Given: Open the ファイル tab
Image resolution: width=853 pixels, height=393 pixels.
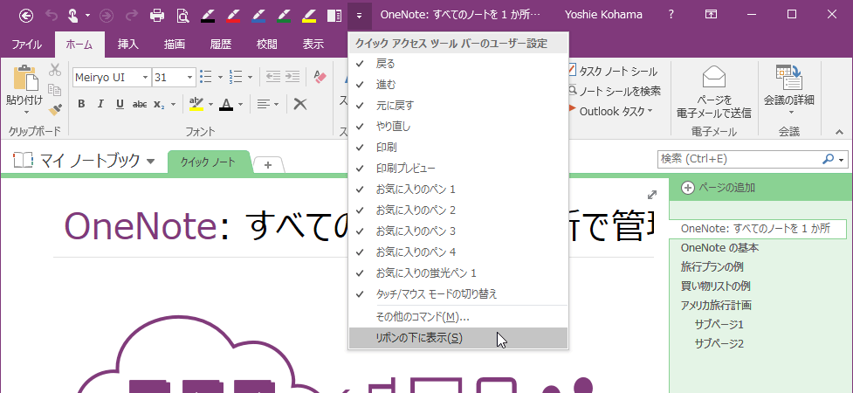Looking at the screenshot, I should (27, 45).
